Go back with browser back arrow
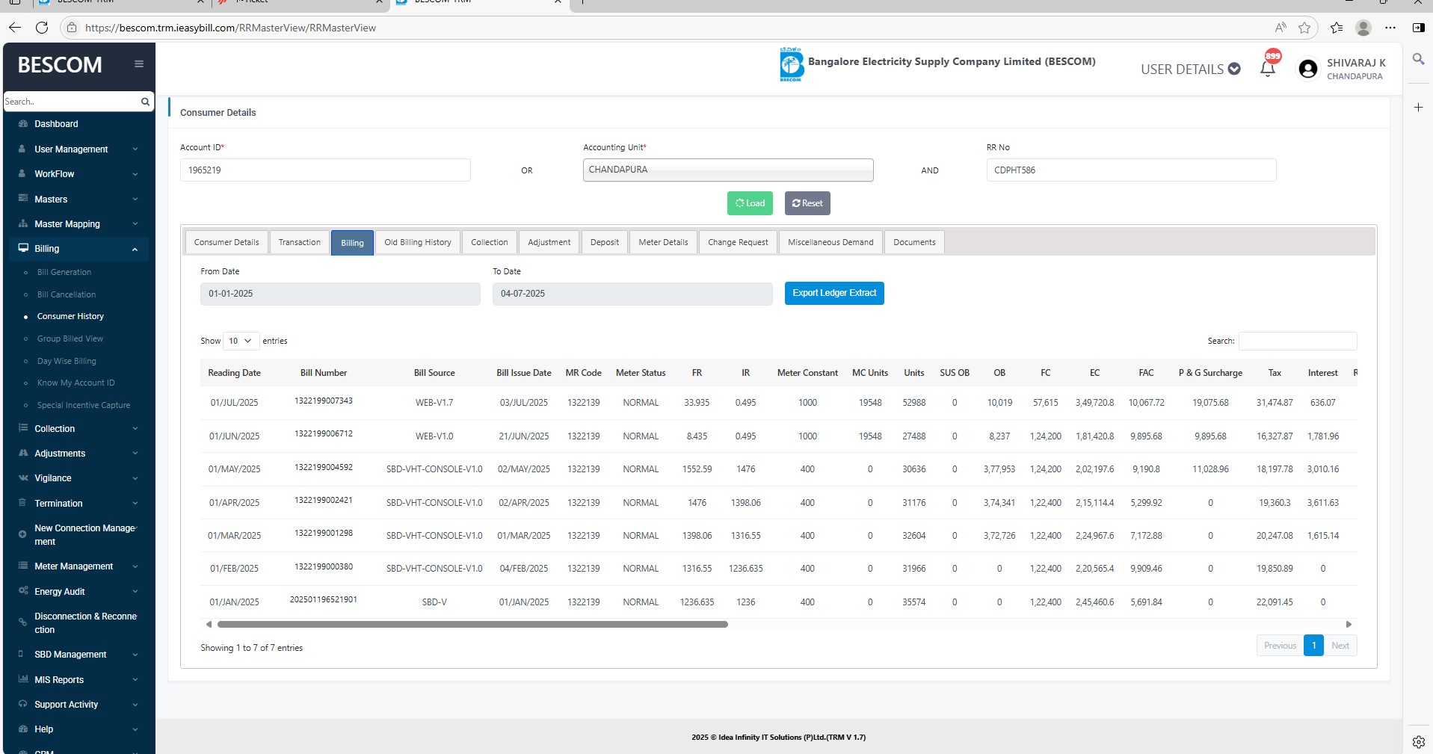Viewport: 1433px width, 754px height. coord(15,28)
